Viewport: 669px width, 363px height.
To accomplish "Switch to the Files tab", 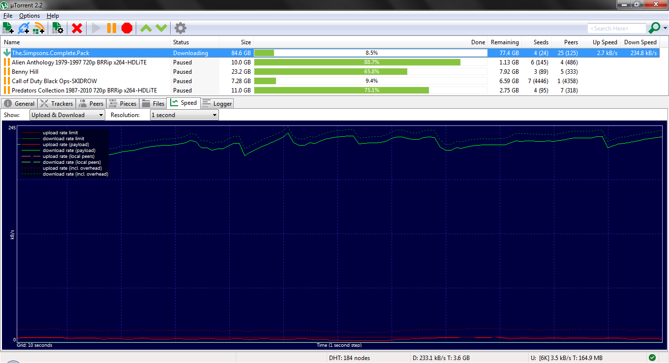I will point(153,104).
